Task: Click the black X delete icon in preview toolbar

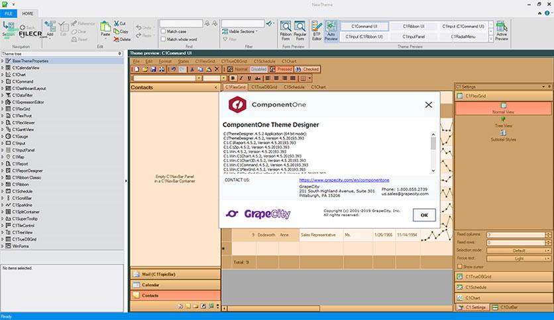Action: click(x=217, y=69)
